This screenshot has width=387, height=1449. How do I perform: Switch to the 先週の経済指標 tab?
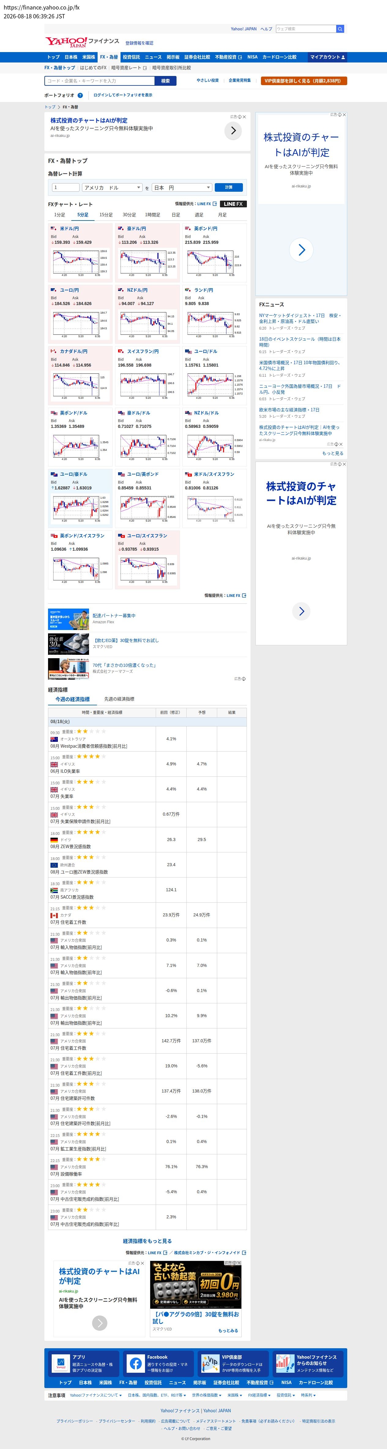pyautogui.click(x=119, y=699)
